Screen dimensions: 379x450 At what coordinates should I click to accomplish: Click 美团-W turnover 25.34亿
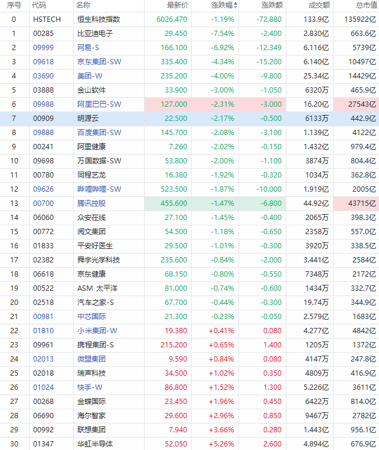316,76
